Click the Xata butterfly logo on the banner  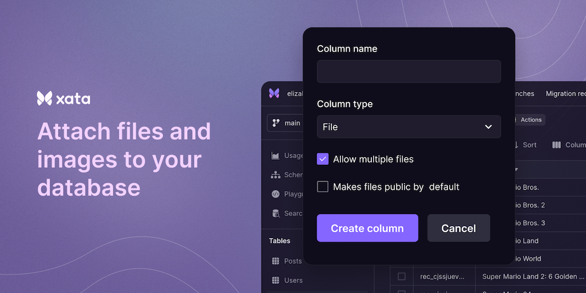pos(45,98)
